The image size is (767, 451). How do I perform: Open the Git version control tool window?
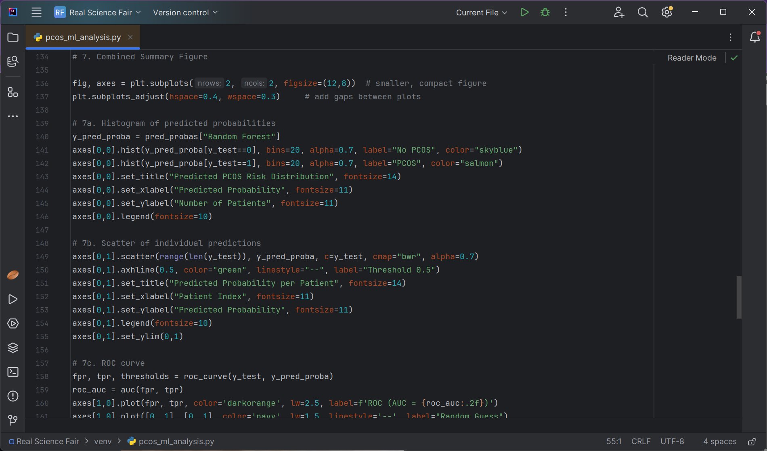(13, 420)
